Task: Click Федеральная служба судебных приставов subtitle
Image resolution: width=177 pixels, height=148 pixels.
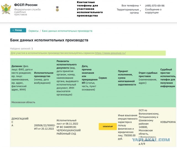Action: [27, 12]
